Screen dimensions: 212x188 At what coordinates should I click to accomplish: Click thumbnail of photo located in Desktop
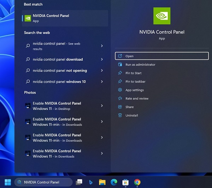tap(28, 106)
